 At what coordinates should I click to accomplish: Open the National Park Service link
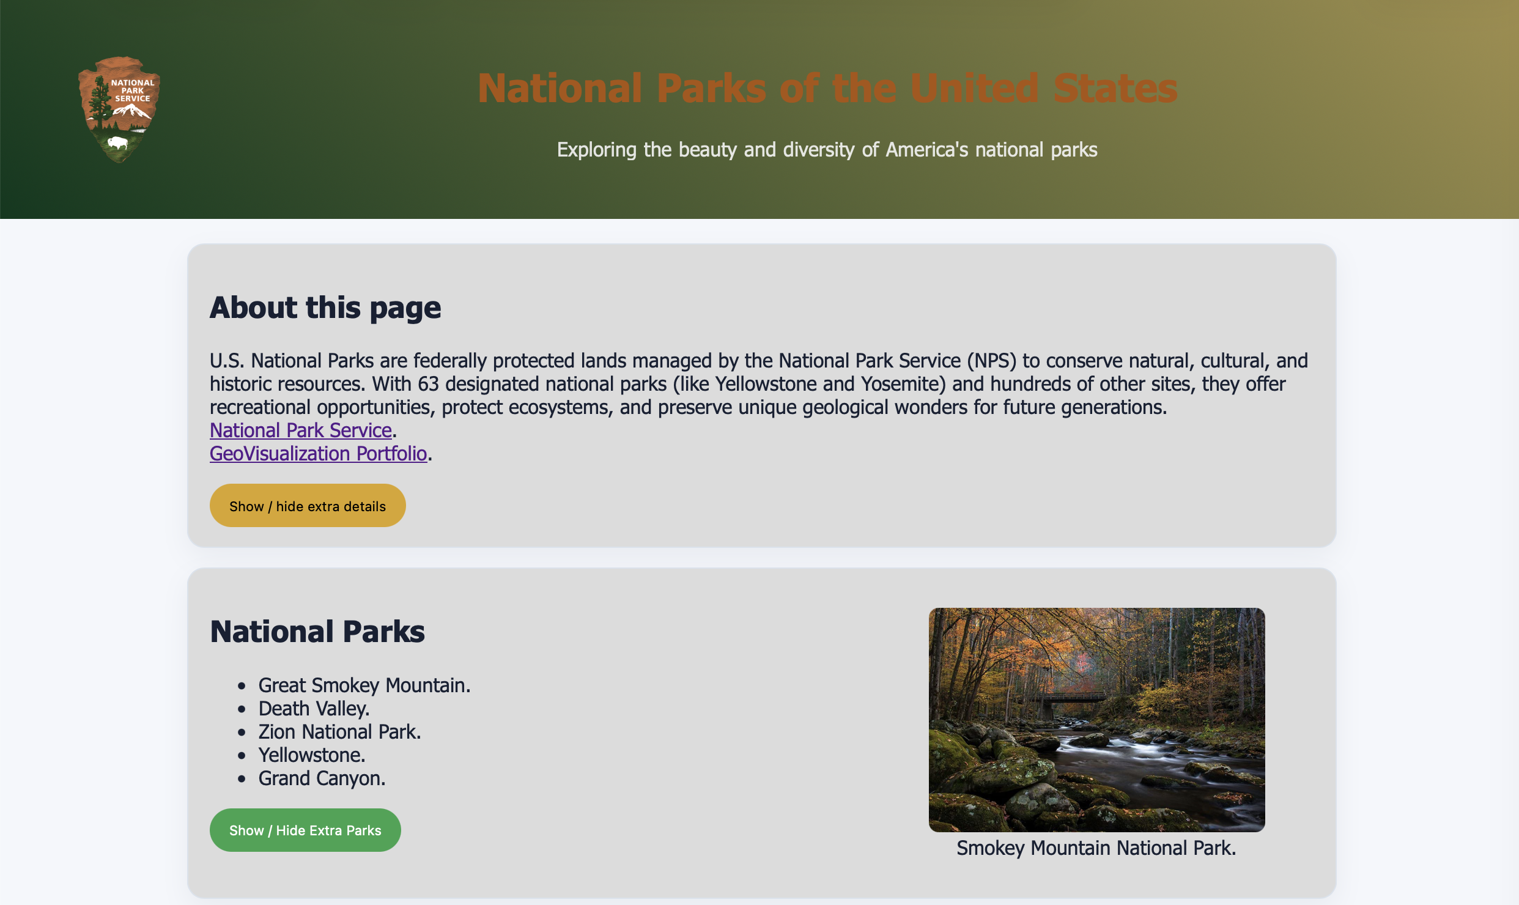(301, 430)
